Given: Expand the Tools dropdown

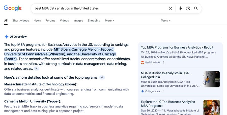Looking at the screenshot, I should point(166,20).
